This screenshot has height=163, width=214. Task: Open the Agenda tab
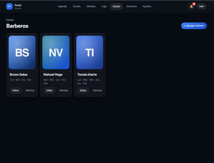coord(62,6)
